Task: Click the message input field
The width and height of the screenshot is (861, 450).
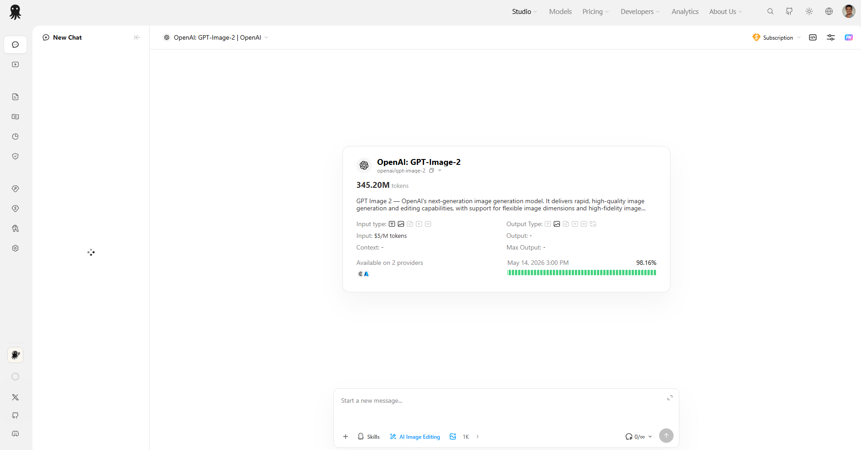Action: tap(502, 400)
